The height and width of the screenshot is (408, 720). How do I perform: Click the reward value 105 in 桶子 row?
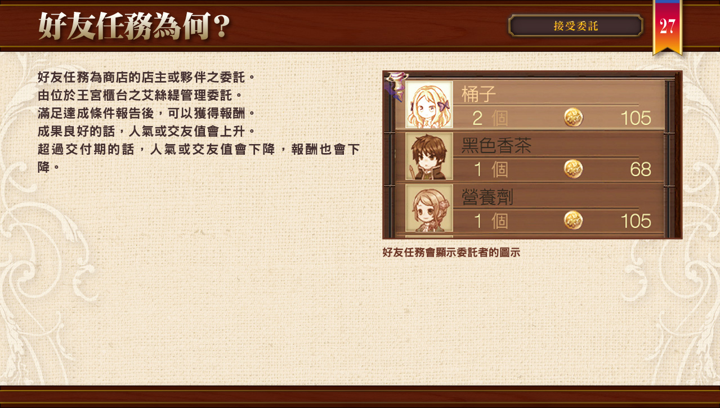click(x=636, y=118)
